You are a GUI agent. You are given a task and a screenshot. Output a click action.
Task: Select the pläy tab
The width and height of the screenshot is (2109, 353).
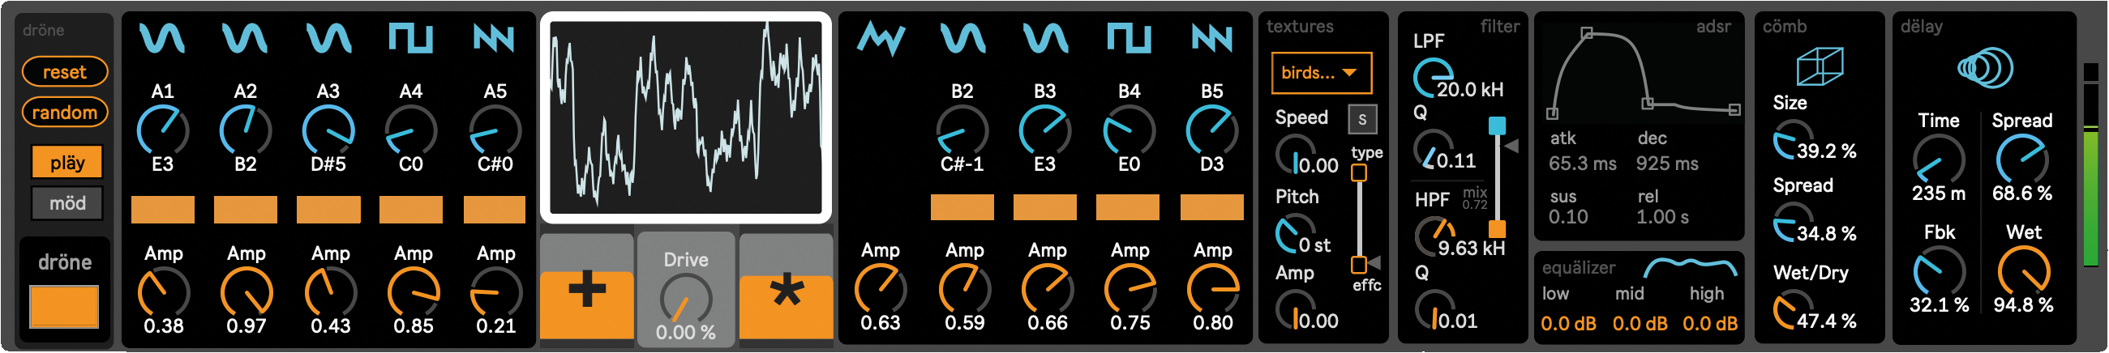[x=66, y=162]
